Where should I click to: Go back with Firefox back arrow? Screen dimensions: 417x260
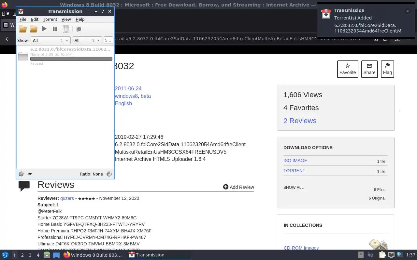pyautogui.click(x=8, y=39)
